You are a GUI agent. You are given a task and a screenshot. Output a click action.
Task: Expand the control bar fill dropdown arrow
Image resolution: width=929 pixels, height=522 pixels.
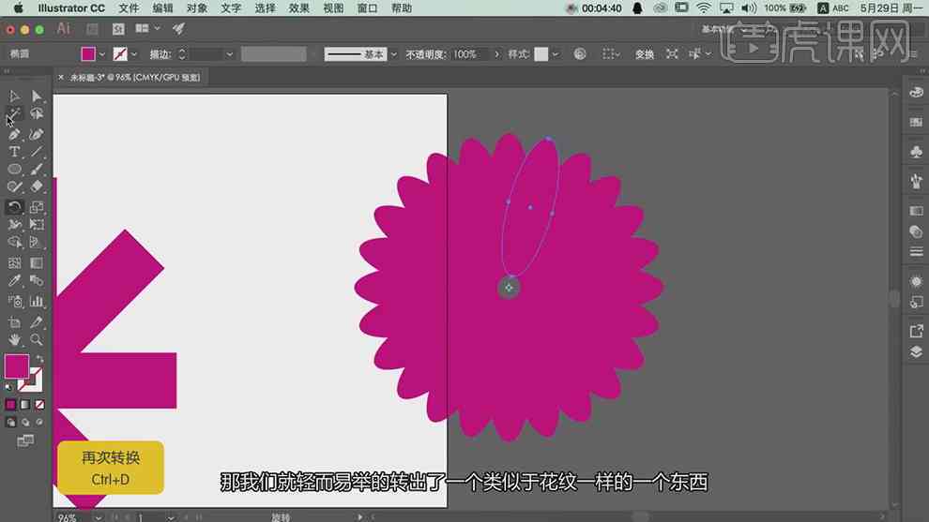coord(102,54)
